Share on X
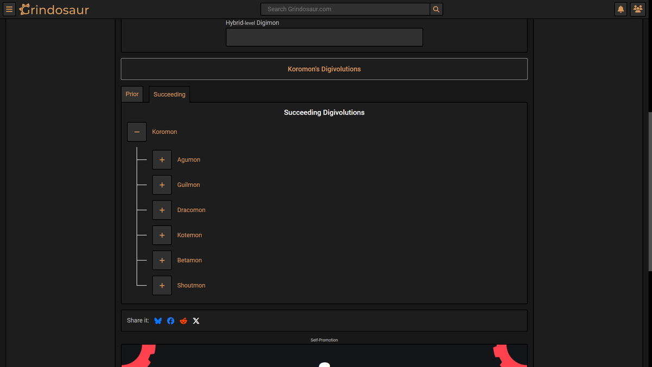652x367 pixels. tap(196, 321)
